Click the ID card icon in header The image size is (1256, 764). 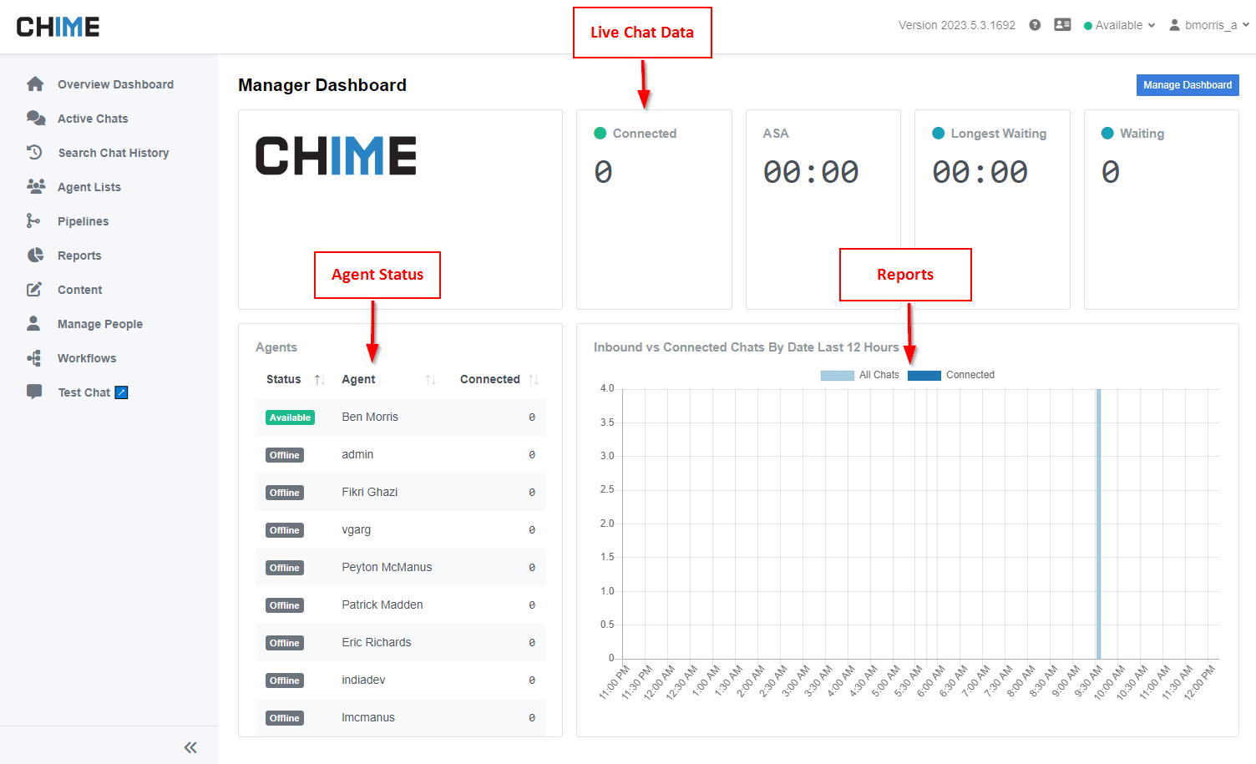pyautogui.click(x=1062, y=25)
